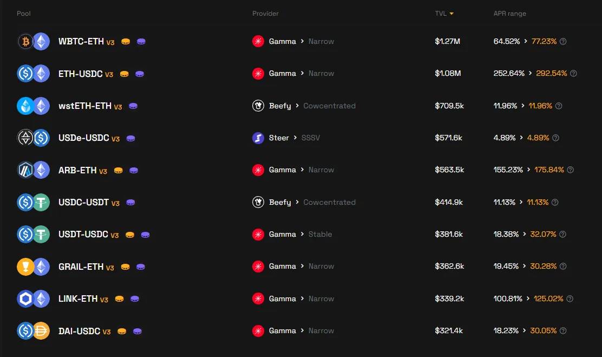Click the Beefy logo in wstETH-ETH row
The width and height of the screenshot is (602, 357).
(258, 106)
